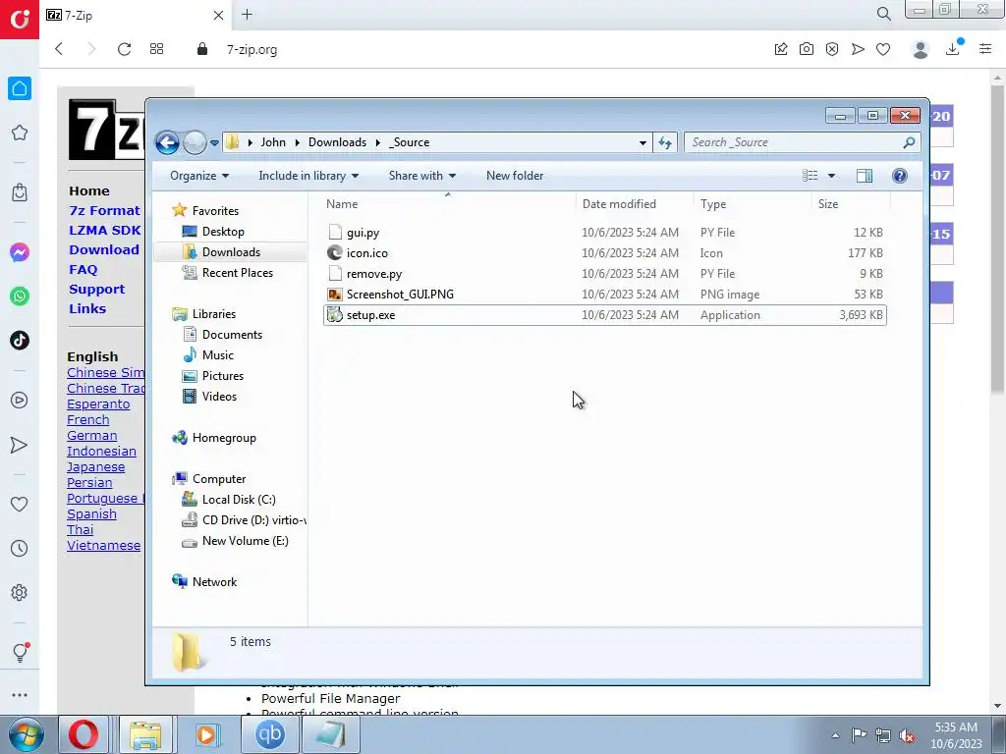Screen dimensions: 1006x754
Task: Expand Downloads breadcrumb arrow before _Source
Action: 378,142
